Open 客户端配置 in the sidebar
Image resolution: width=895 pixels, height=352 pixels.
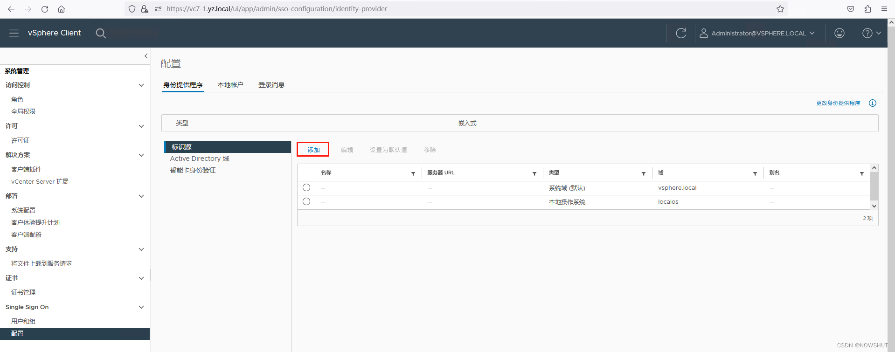click(x=26, y=235)
